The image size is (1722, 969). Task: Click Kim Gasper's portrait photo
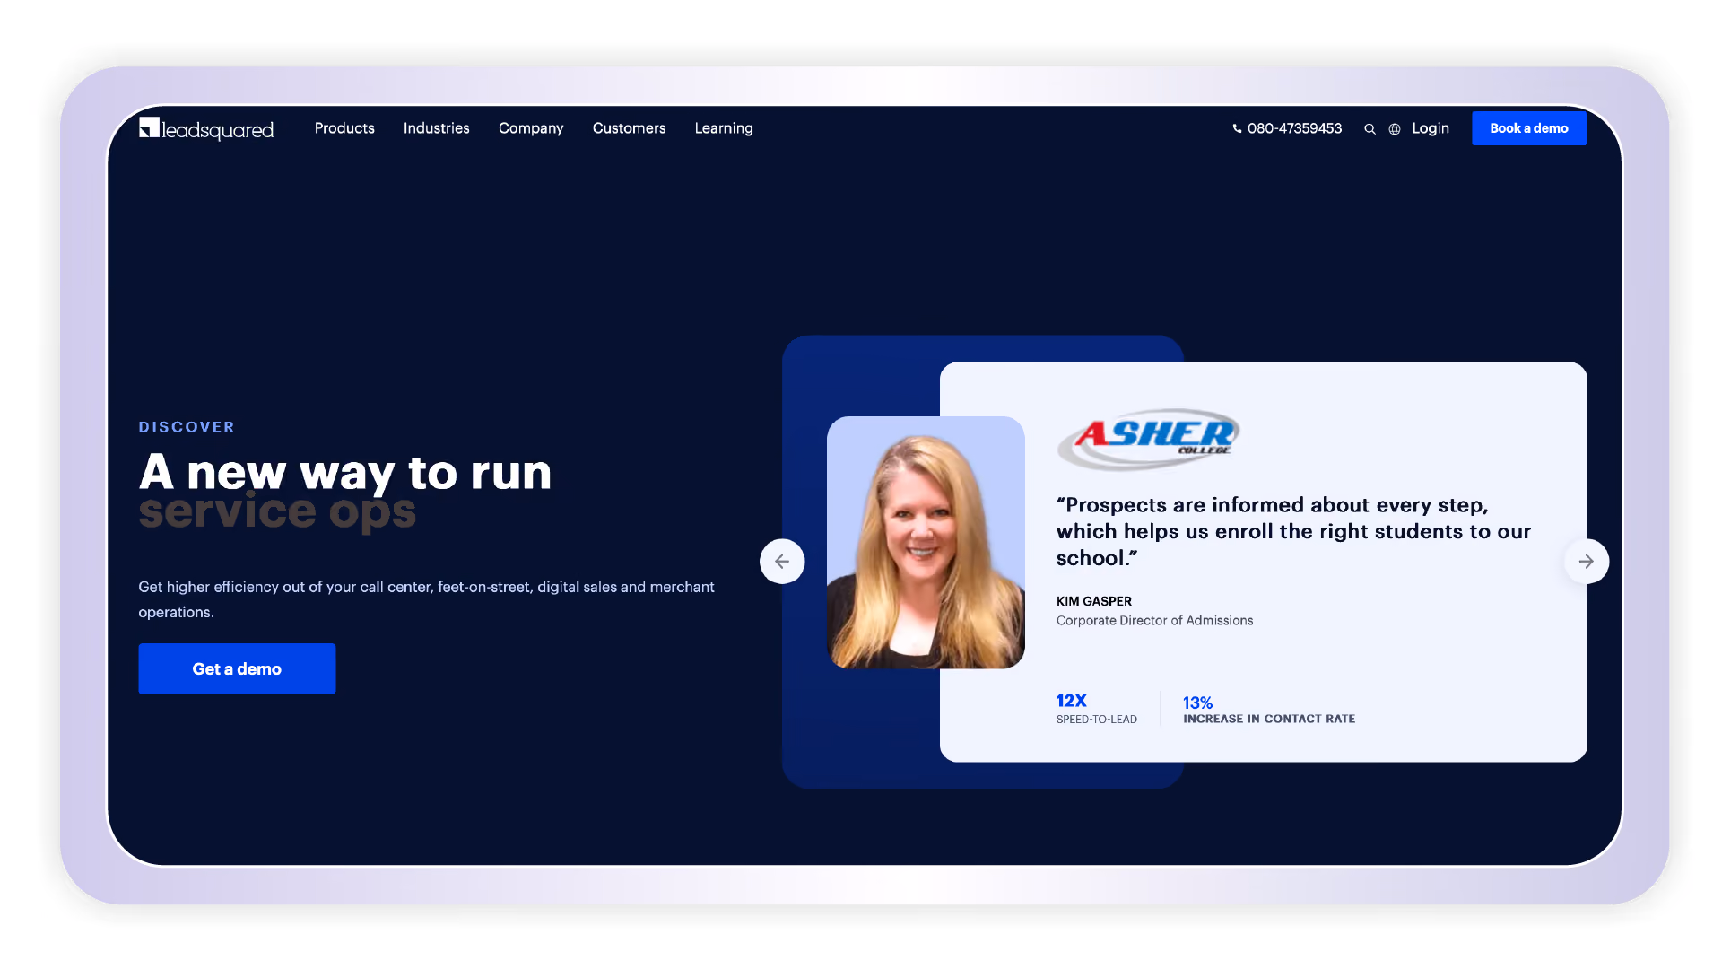click(926, 543)
